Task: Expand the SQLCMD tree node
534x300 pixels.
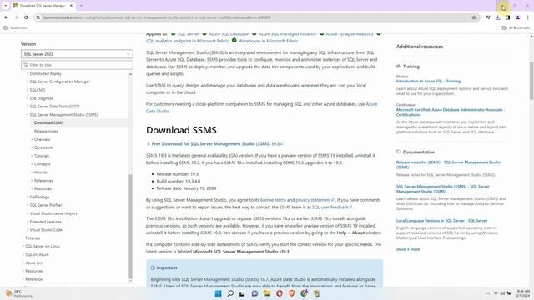Action: tap(28, 90)
